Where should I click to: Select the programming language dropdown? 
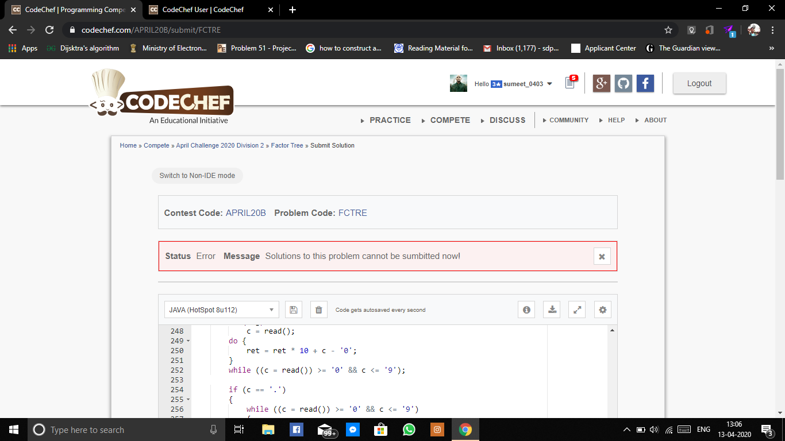click(221, 310)
